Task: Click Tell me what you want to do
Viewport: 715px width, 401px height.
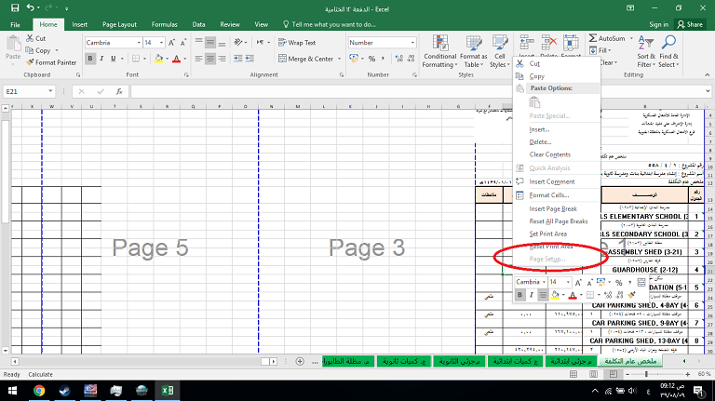Action: (330, 24)
